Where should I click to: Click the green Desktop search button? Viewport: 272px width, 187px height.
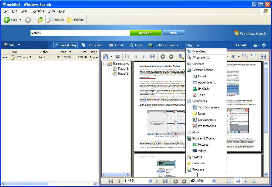coord(145,33)
